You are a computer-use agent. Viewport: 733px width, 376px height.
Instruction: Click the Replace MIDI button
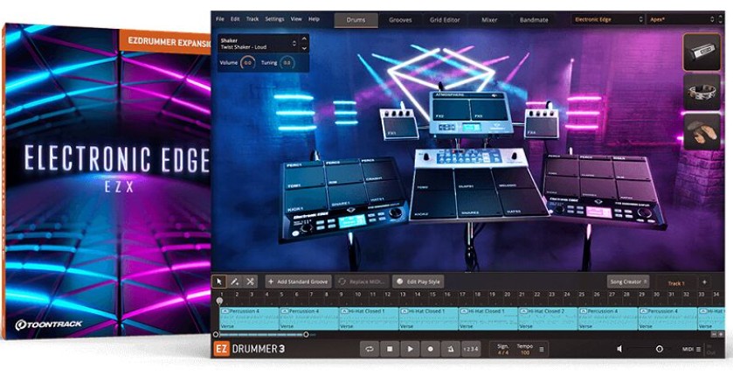coord(363,282)
